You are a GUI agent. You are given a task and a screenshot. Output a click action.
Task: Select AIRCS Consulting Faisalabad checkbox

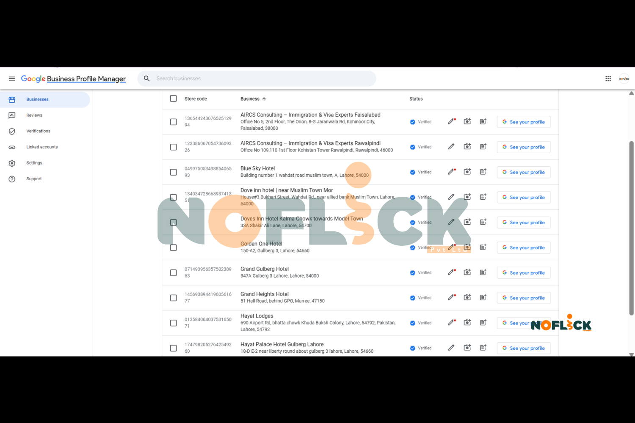(x=174, y=122)
